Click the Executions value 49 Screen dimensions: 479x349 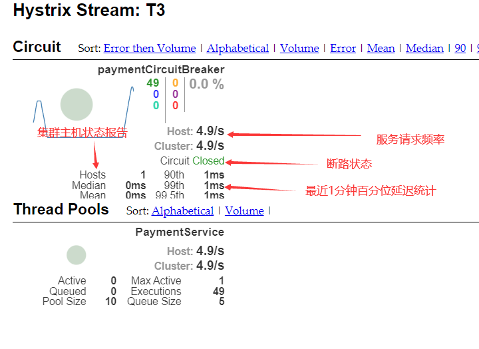[219, 291]
